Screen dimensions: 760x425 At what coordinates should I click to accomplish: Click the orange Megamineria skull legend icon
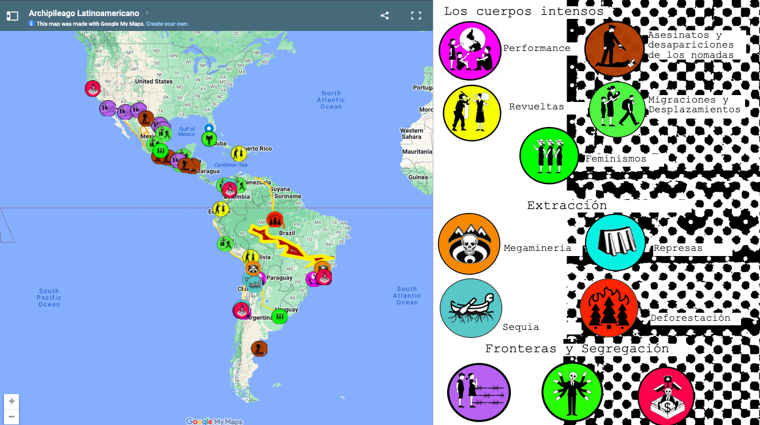[x=469, y=244]
